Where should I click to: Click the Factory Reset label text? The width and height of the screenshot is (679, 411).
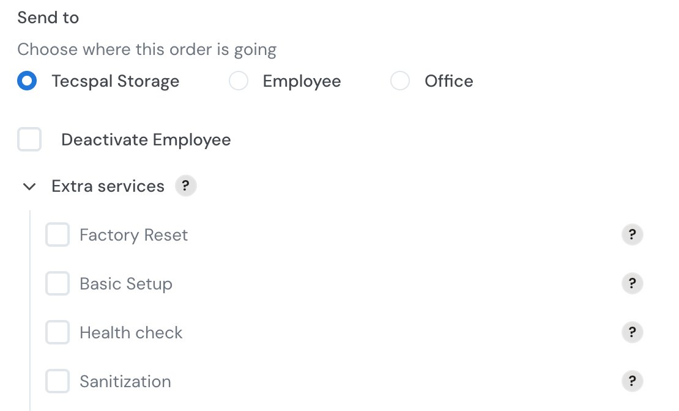click(134, 235)
